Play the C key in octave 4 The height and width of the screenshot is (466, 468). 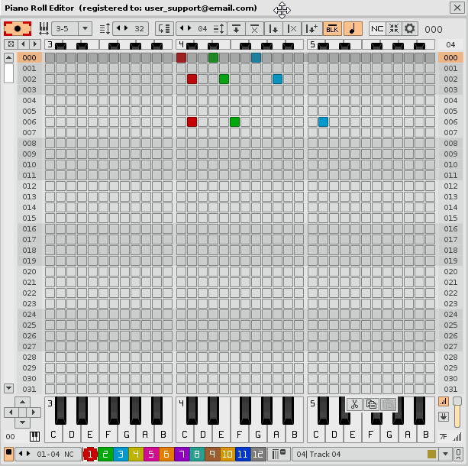point(185,434)
